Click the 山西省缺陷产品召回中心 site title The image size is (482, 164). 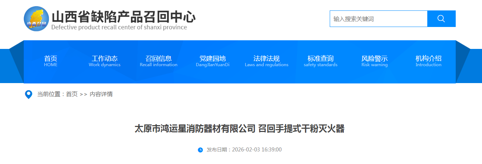point(123,17)
